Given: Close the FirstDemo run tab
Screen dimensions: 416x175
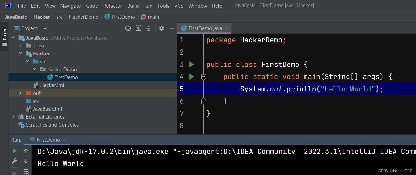Looking at the screenshot, I should tap(64, 140).
